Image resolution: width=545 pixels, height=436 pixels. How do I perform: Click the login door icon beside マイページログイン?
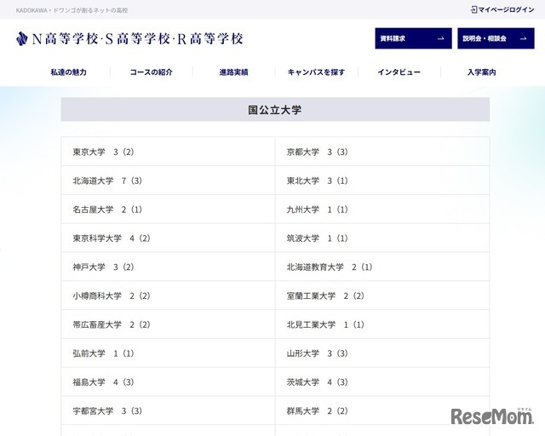(x=473, y=9)
